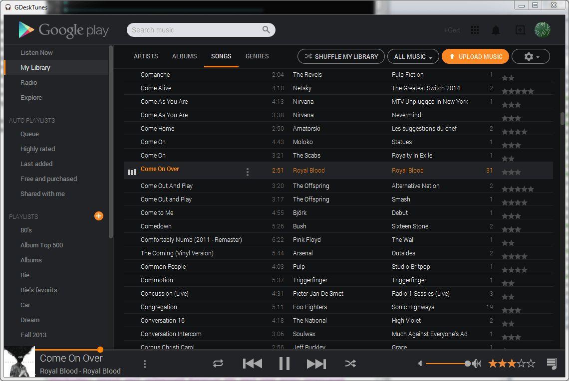The image size is (569, 381).
Task: Open the Queue auto playlist
Action: 29,134
